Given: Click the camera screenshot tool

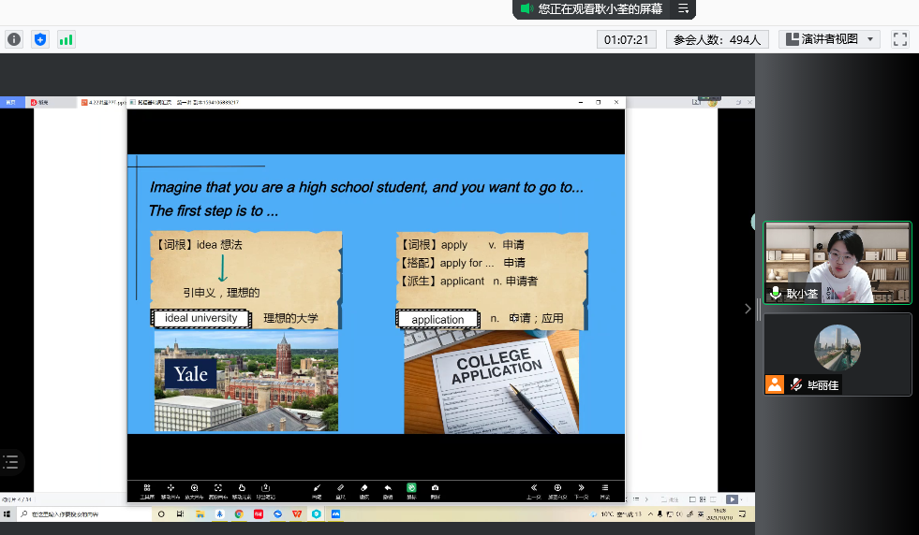Looking at the screenshot, I should (436, 490).
